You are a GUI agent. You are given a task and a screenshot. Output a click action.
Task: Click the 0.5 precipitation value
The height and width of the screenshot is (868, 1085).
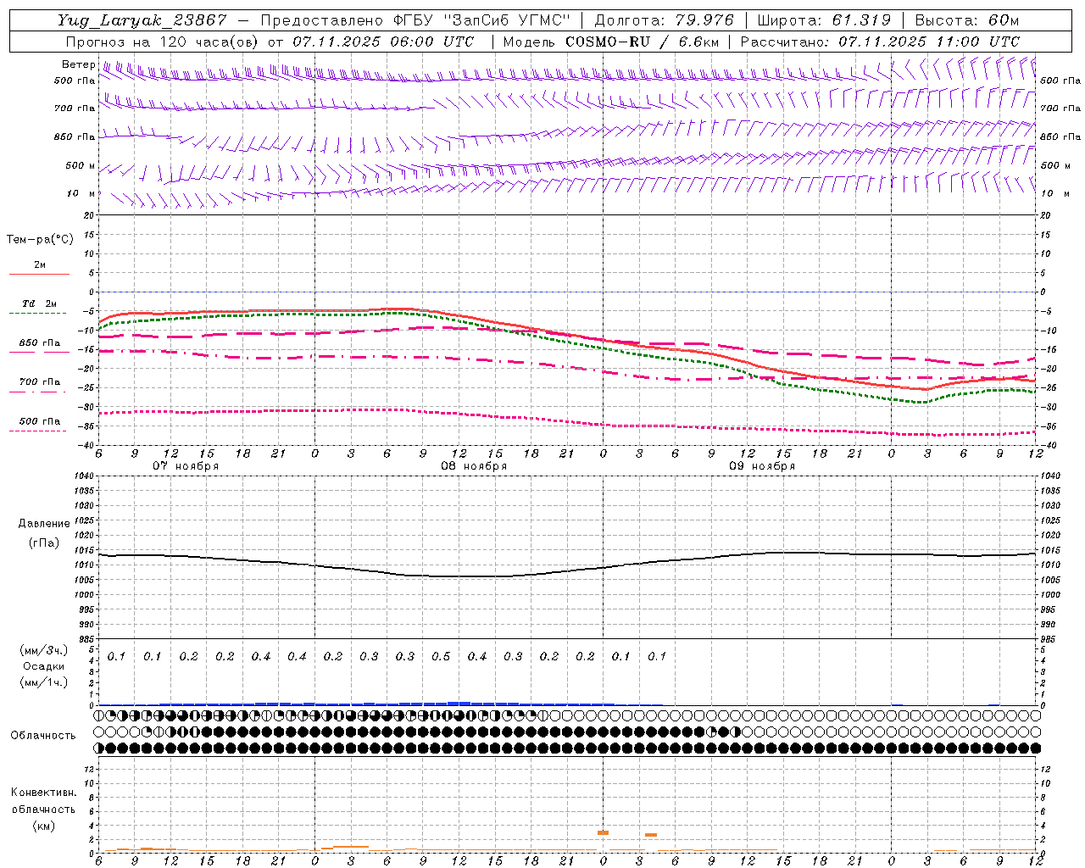pyautogui.click(x=441, y=656)
